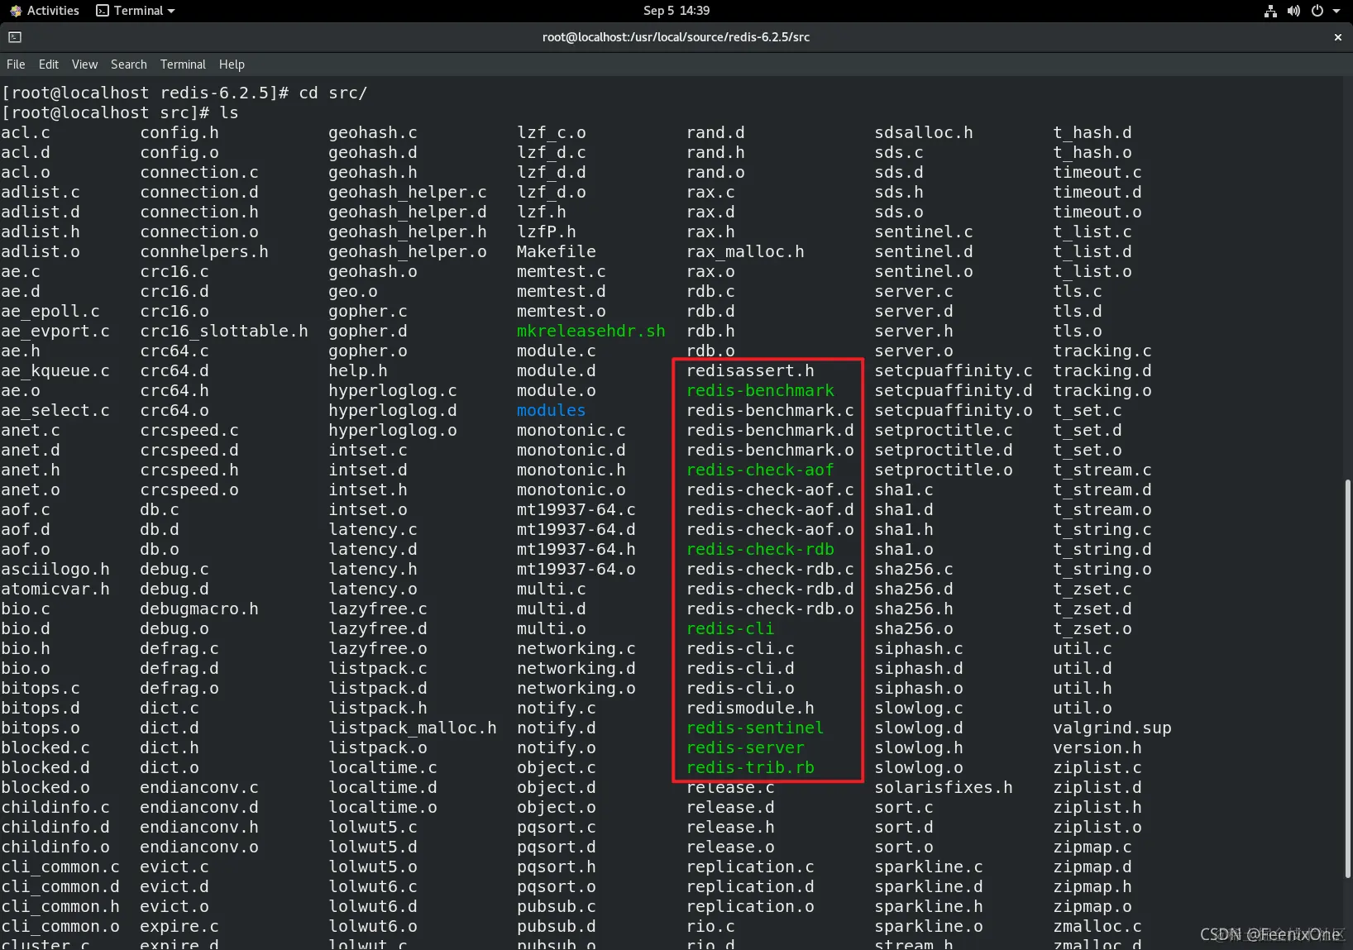Click the redisassert.h file name
This screenshot has width=1353, height=950.
[750, 370]
